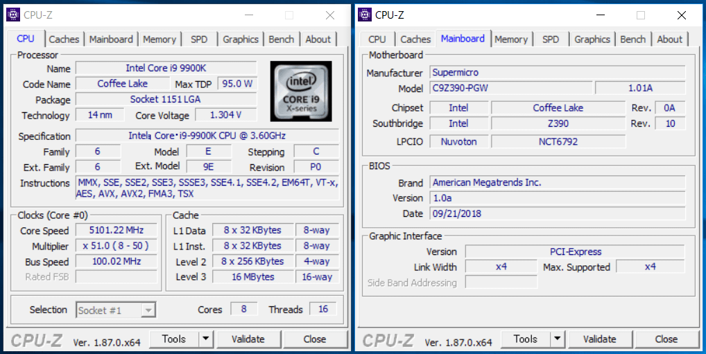Go to CPU tab in right window
The width and height of the screenshot is (706, 354).
tap(377, 39)
